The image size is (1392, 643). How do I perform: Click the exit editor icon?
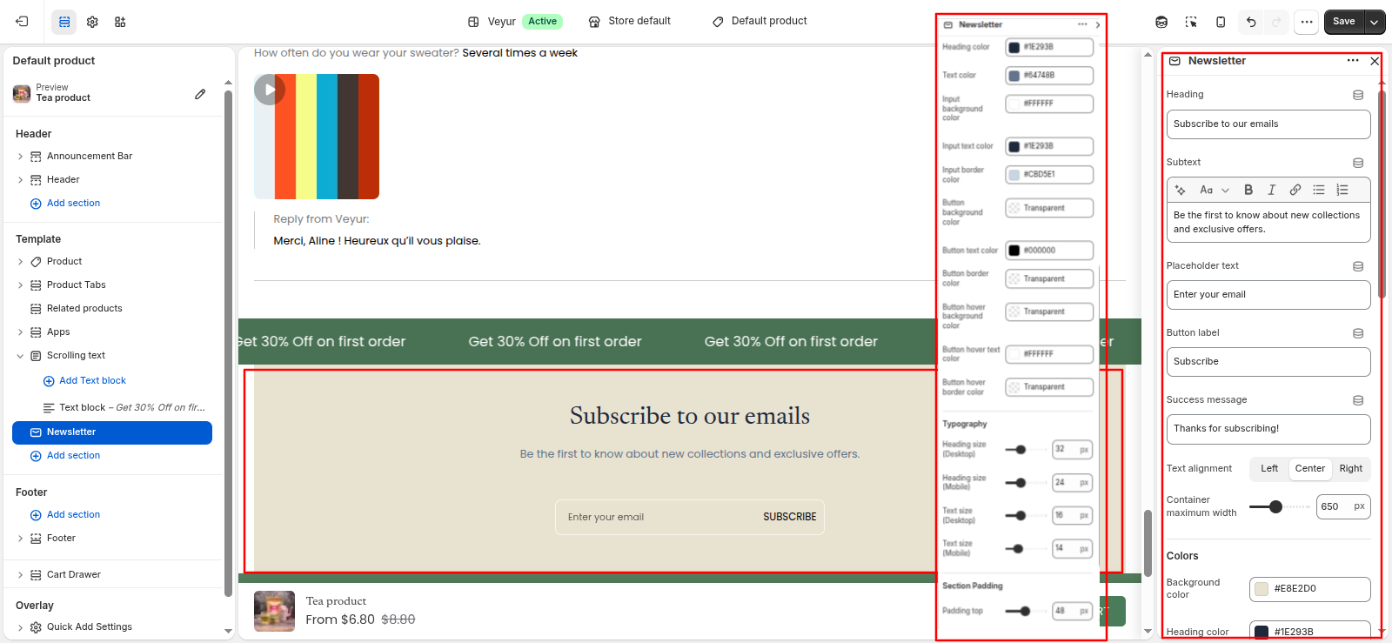pos(23,22)
